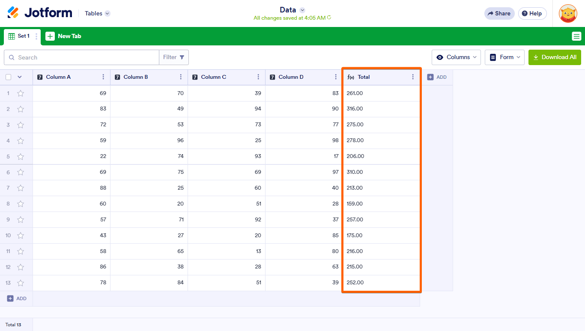Click the Share button
This screenshot has height=331, width=585.
coord(499,13)
